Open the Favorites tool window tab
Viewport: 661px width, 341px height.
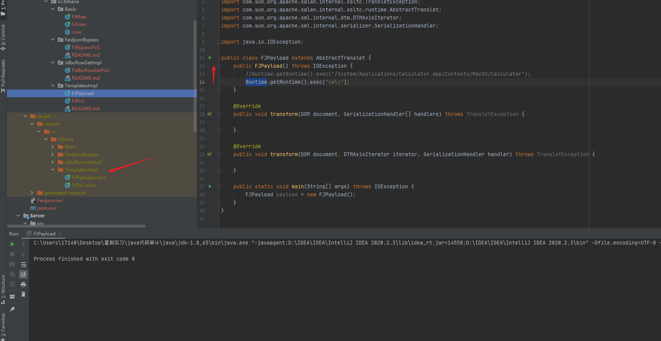point(3,326)
